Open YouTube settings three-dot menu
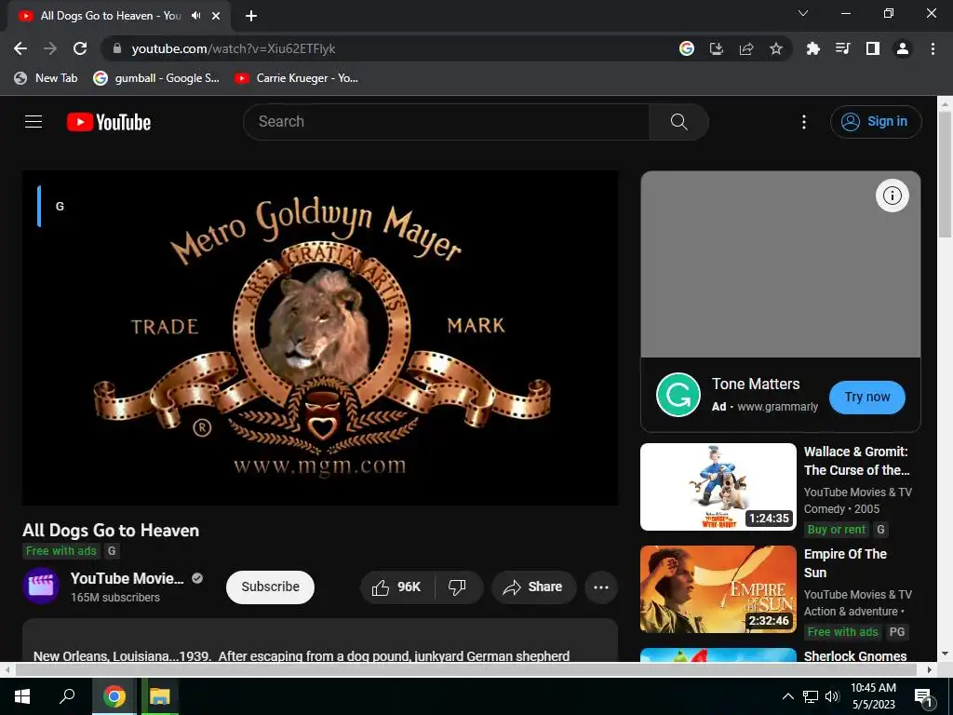This screenshot has height=715, width=953. tap(803, 122)
